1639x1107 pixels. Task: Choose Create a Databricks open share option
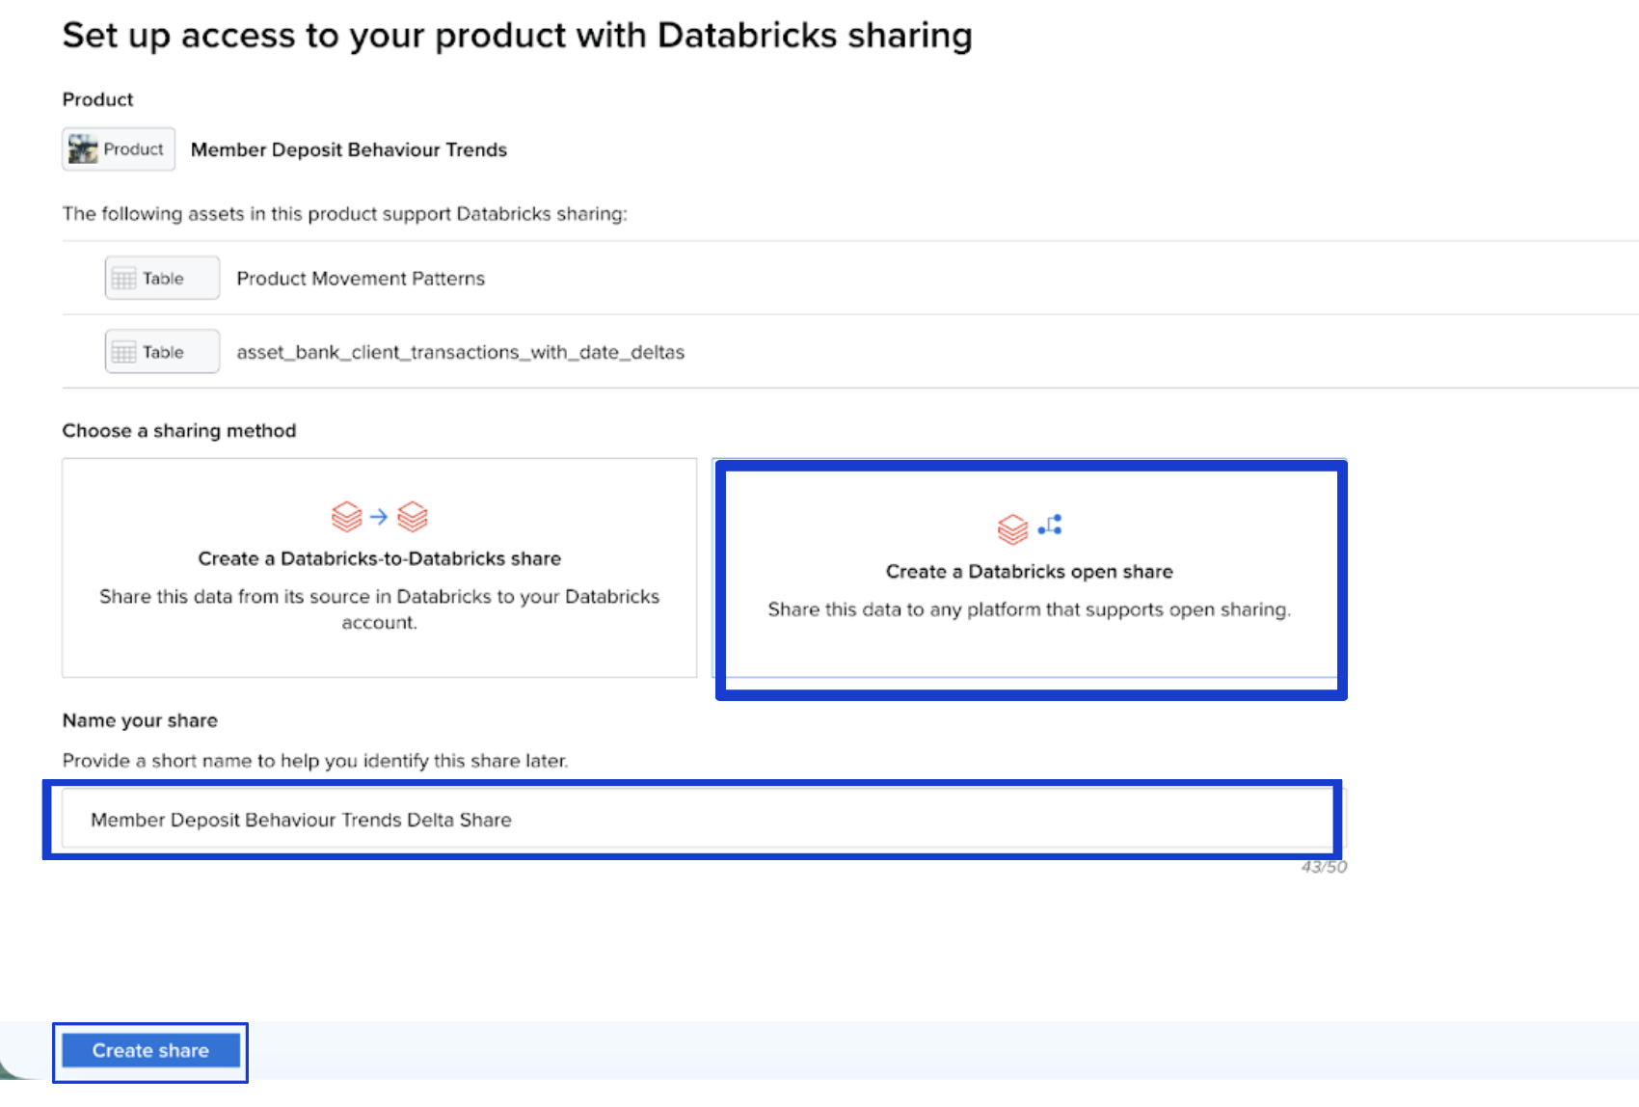1029,572
